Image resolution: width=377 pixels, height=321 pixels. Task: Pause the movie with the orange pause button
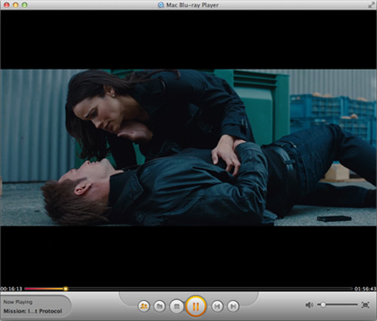195,306
